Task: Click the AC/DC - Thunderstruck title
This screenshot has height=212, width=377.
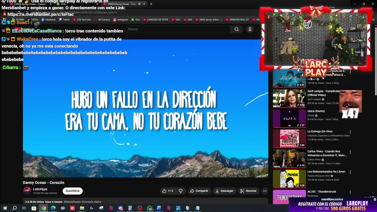Action: (x=322, y=192)
